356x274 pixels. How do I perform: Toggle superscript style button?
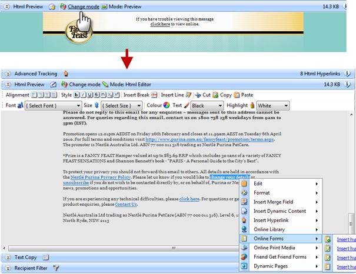point(117,95)
